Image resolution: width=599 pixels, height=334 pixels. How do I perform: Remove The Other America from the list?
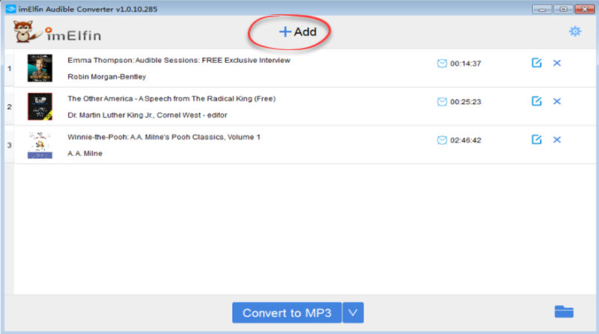[557, 101]
